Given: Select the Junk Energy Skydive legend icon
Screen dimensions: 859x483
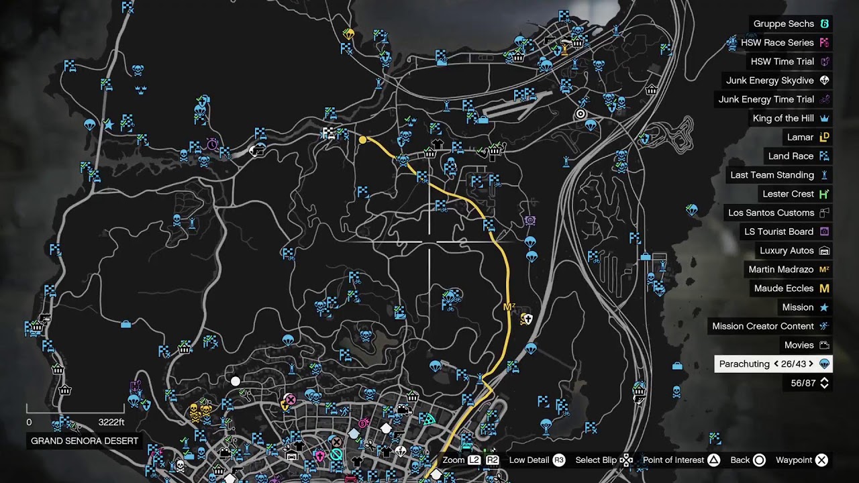Looking at the screenshot, I should coord(825,80).
